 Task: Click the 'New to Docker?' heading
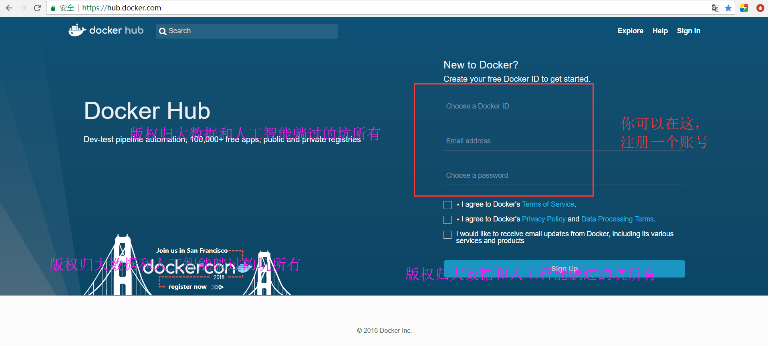click(481, 65)
